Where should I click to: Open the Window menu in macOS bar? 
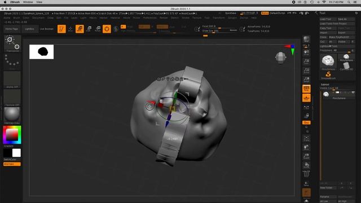pos(28,2)
